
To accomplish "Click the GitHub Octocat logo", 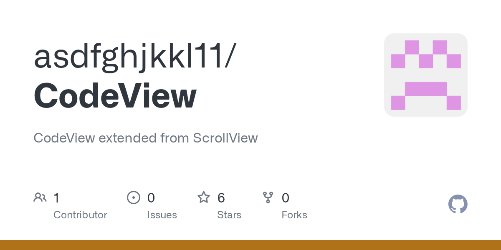I will pyautogui.click(x=458, y=204).
